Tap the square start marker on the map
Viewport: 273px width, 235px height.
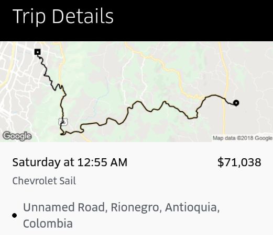[38, 52]
